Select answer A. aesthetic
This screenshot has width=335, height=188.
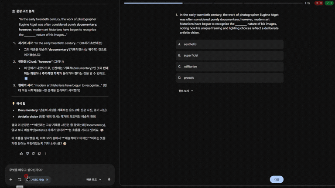229,44
